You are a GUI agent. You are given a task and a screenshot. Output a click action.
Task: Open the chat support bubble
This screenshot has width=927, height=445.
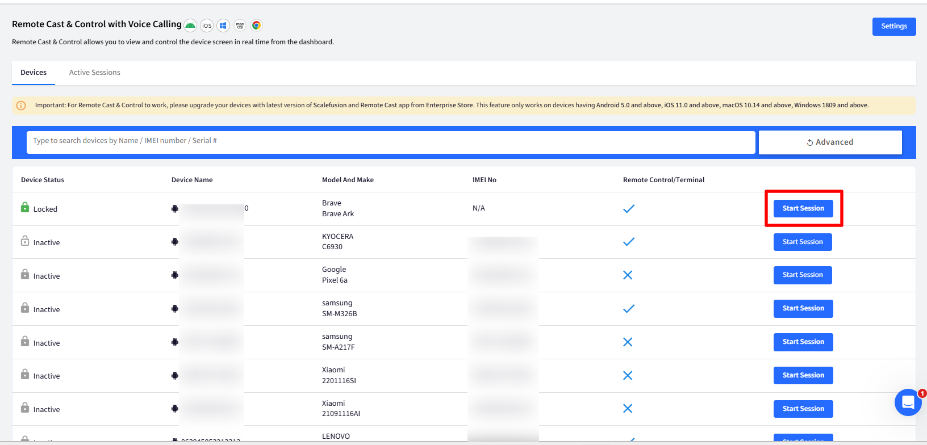(908, 402)
